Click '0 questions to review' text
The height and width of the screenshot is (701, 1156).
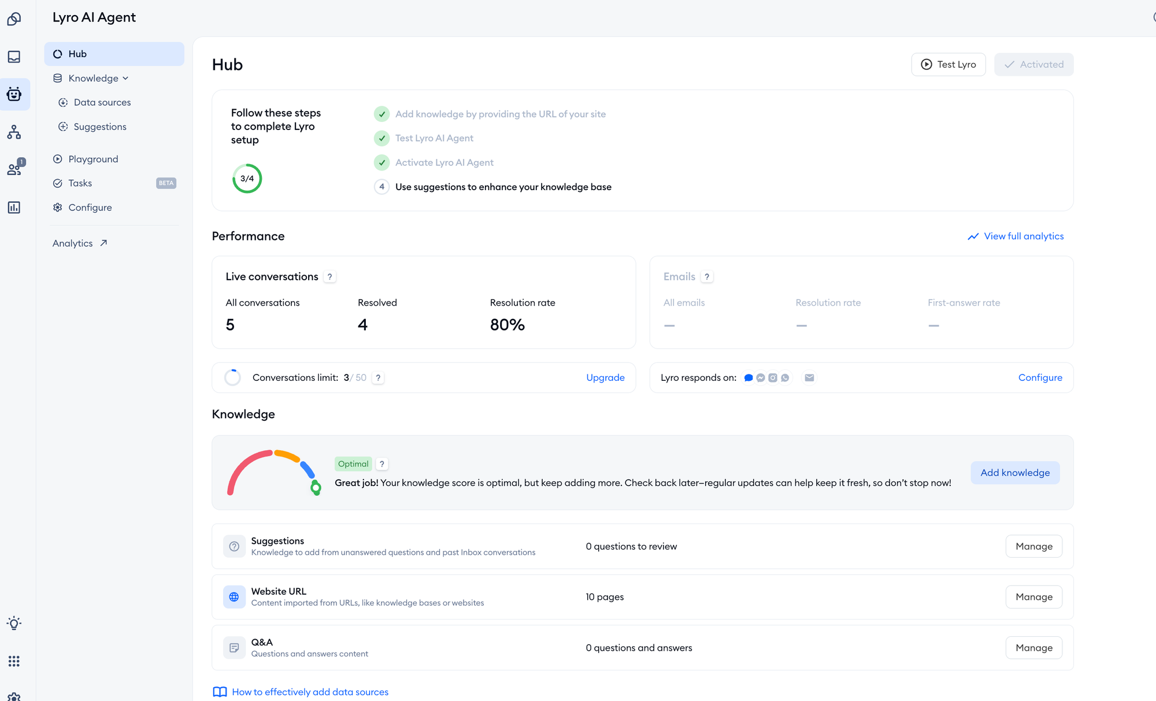tap(631, 546)
